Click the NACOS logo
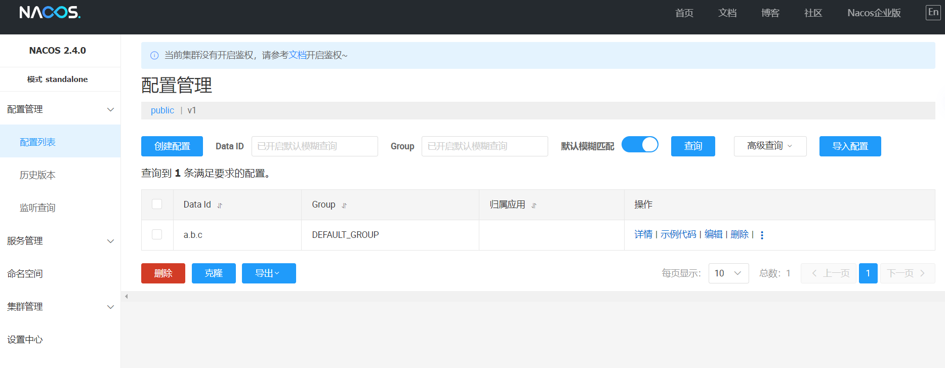 point(50,12)
